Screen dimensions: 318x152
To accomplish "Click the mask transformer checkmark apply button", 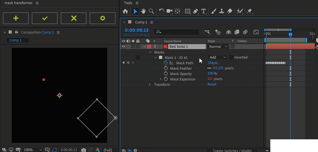I will [45, 18].
